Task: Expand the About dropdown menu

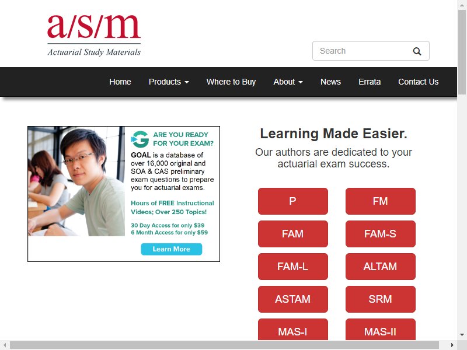Action: 288,82
